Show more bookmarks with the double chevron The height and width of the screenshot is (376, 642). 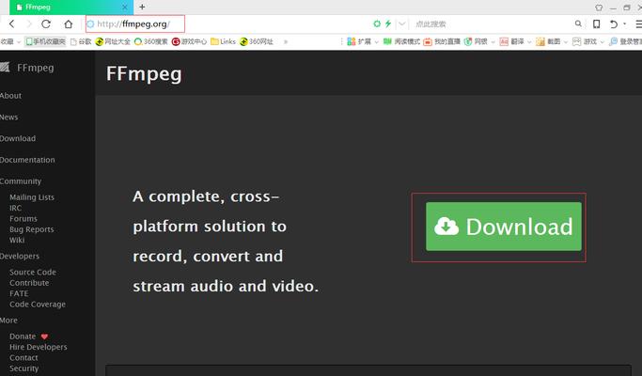point(286,41)
